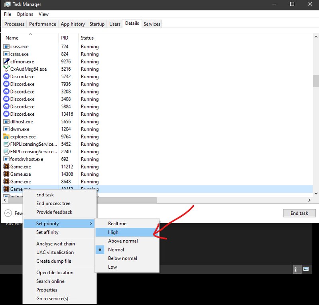Click Discord icon for PID 3208
This screenshot has height=305, width=319.
[6, 91]
